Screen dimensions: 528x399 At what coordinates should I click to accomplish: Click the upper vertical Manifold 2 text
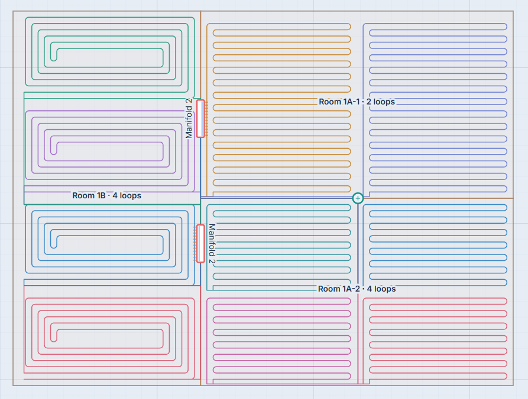click(x=189, y=119)
